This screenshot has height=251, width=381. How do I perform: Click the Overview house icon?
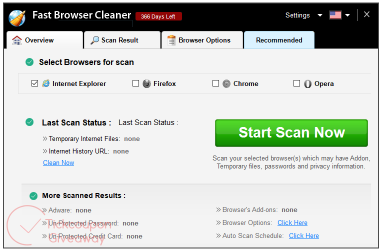[17, 40]
